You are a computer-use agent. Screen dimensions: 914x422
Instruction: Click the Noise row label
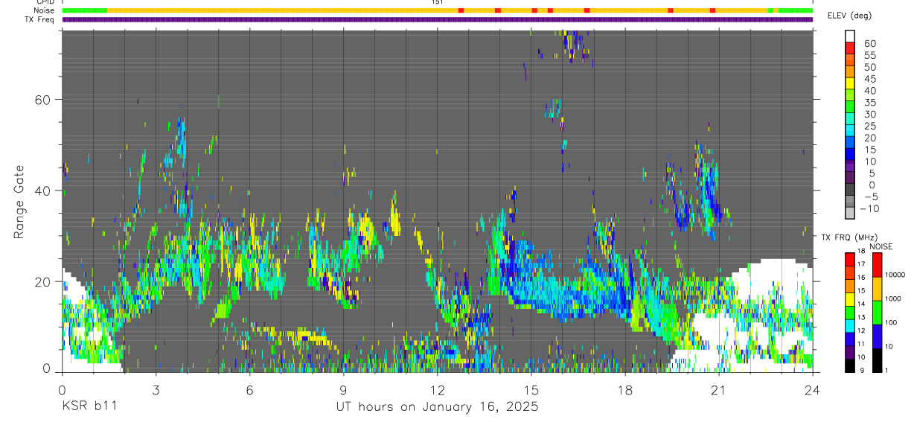(45, 10)
